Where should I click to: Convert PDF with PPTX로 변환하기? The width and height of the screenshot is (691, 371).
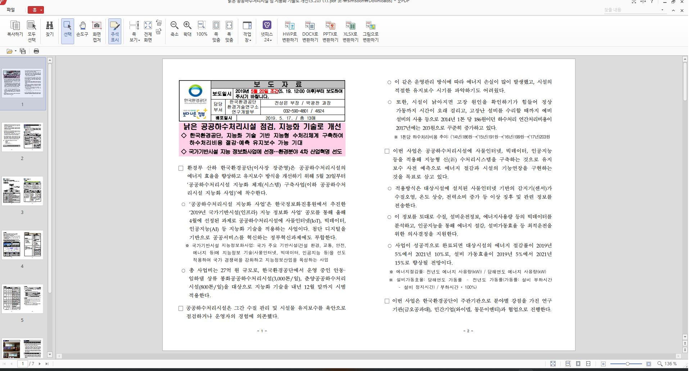coord(330,31)
